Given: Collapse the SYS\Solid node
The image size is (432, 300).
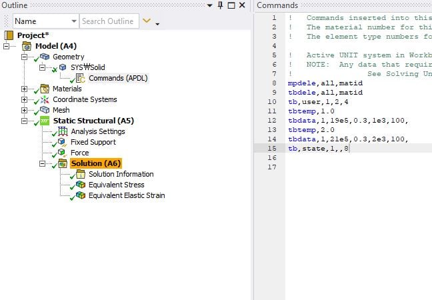Looking at the screenshot, I should (x=42, y=67).
